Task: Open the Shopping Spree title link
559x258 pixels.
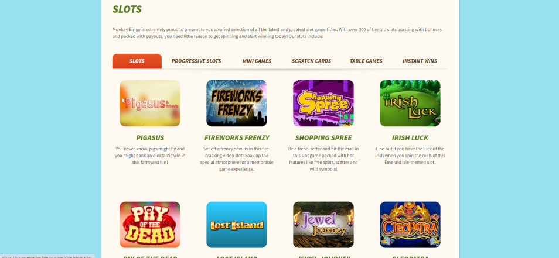Action: [x=323, y=137]
